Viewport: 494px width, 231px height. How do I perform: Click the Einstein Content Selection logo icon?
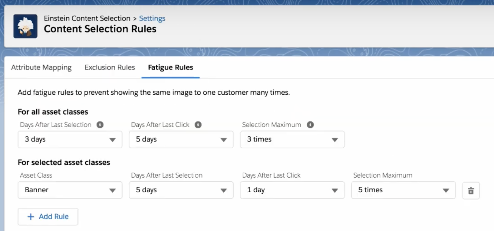point(25,26)
